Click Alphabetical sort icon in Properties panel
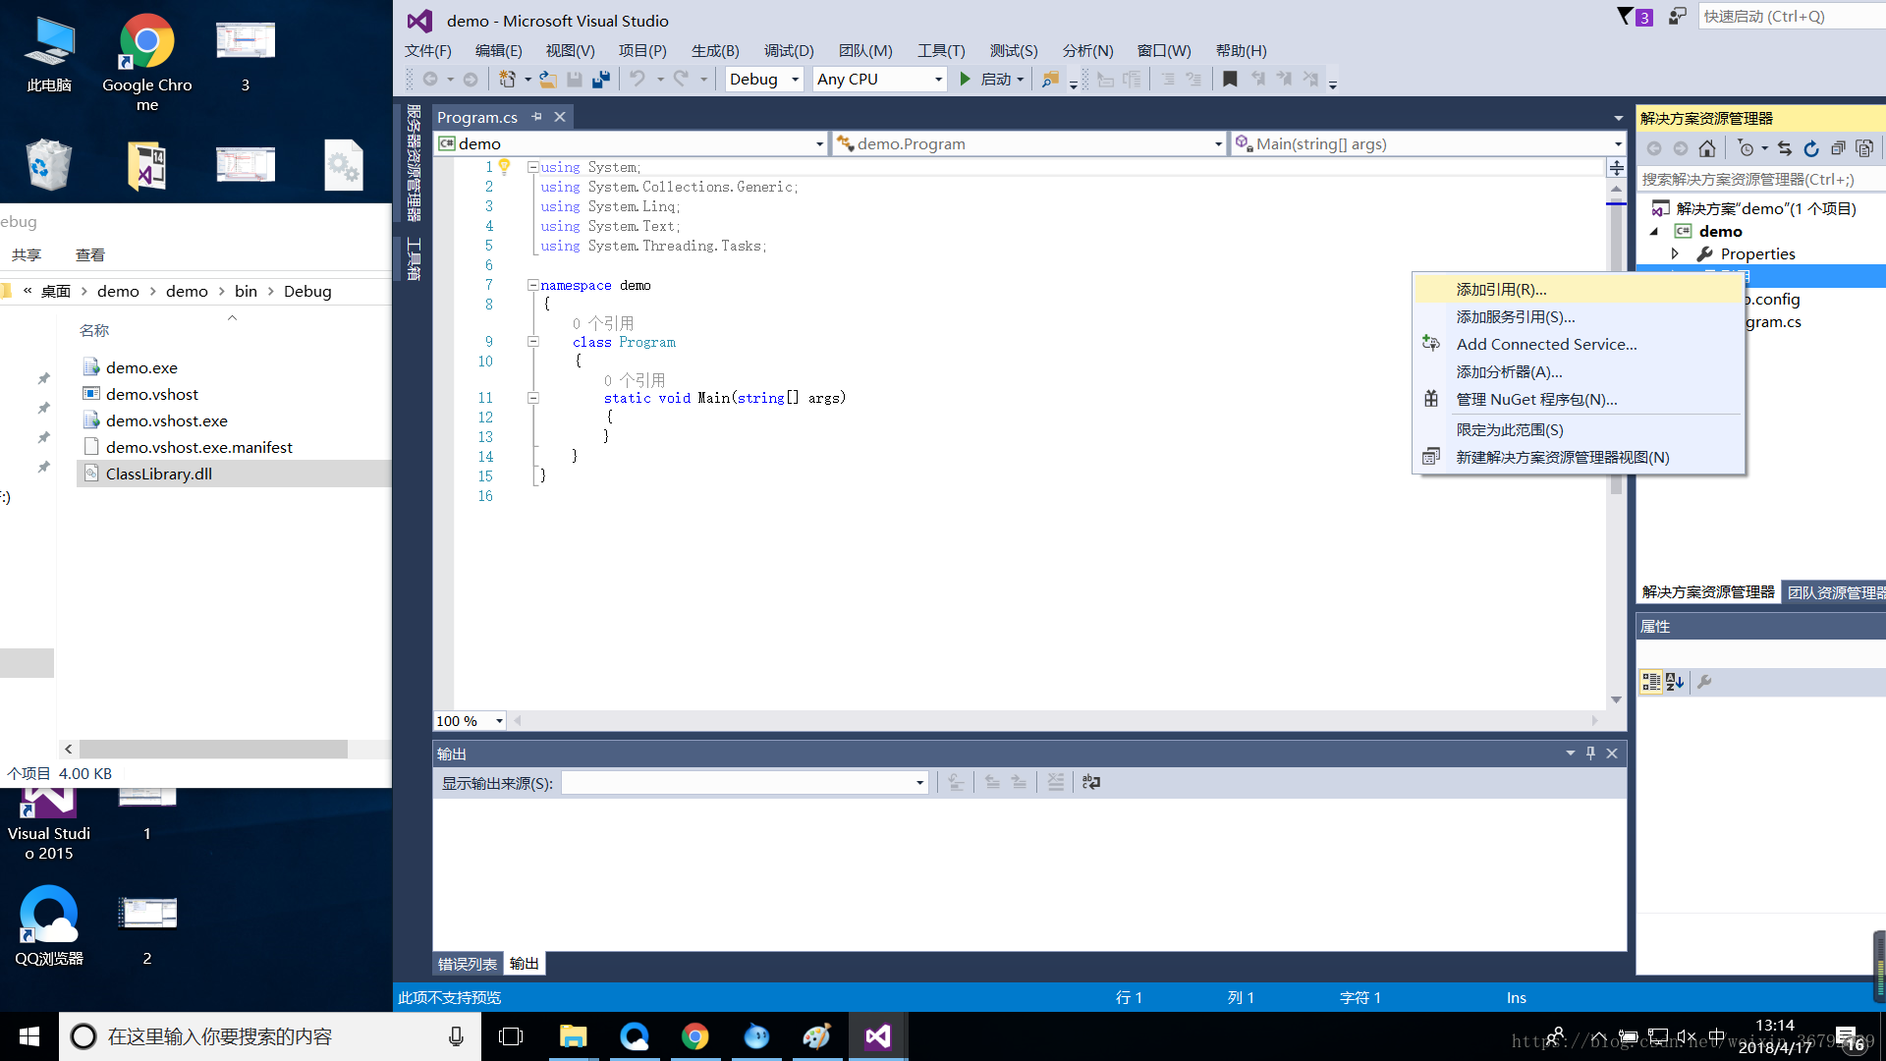 (x=1676, y=682)
